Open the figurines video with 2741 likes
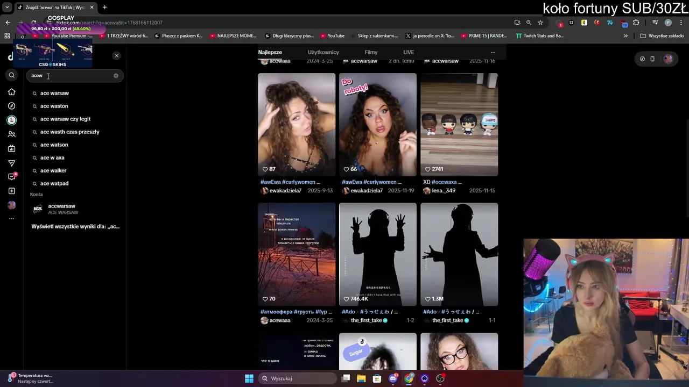689x387 pixels. click(x=459, y=125)
